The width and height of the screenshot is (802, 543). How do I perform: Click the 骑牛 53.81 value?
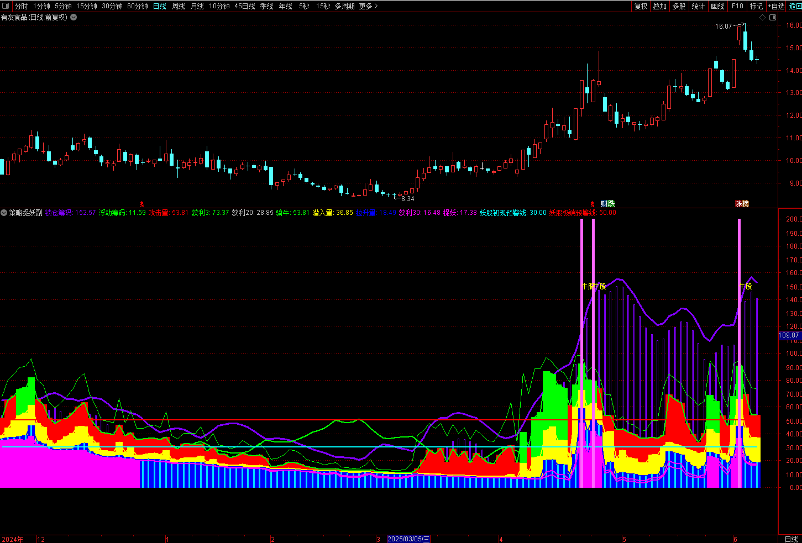point(293,213)
